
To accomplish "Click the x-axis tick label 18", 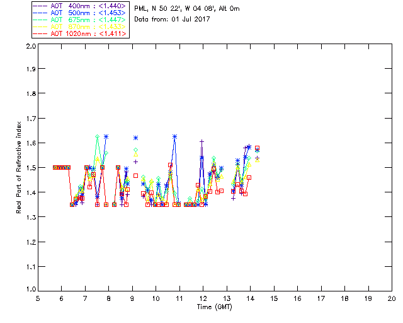I will [344, 298].
